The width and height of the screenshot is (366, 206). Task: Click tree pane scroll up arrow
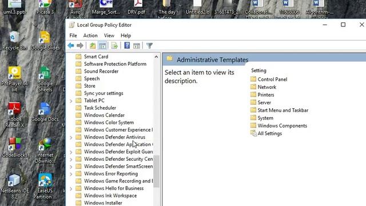[156, 57]
